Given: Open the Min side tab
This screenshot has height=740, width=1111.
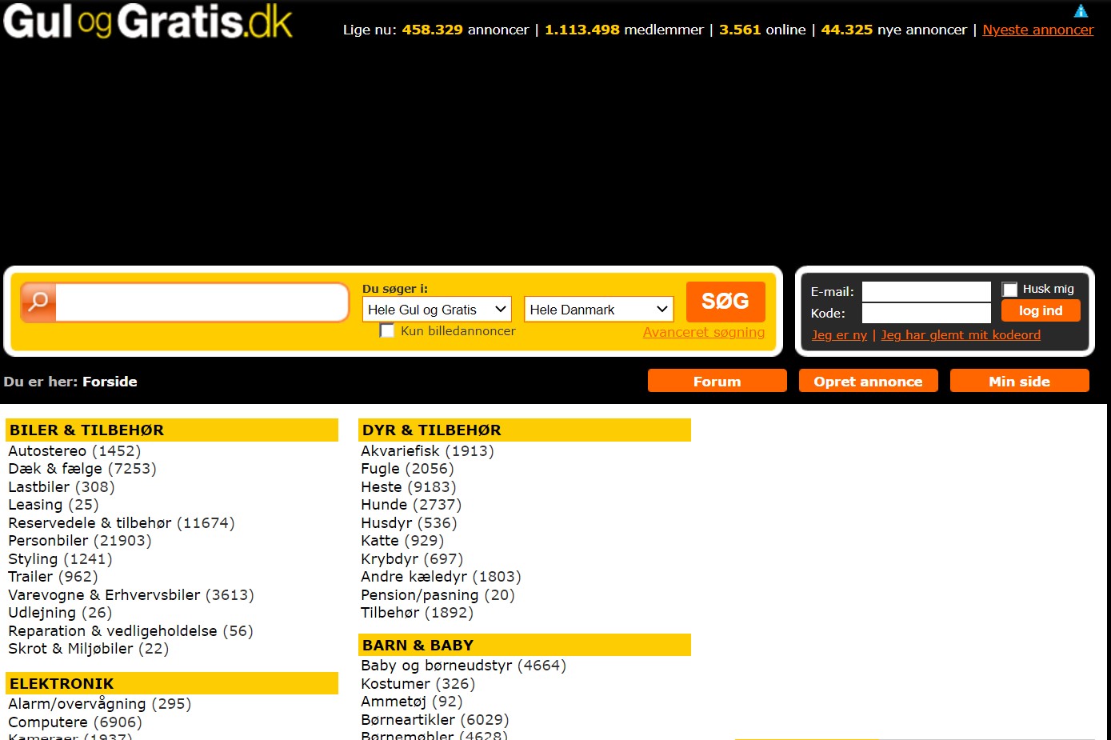Looking at the screenshot, I should click(1019, 382).
